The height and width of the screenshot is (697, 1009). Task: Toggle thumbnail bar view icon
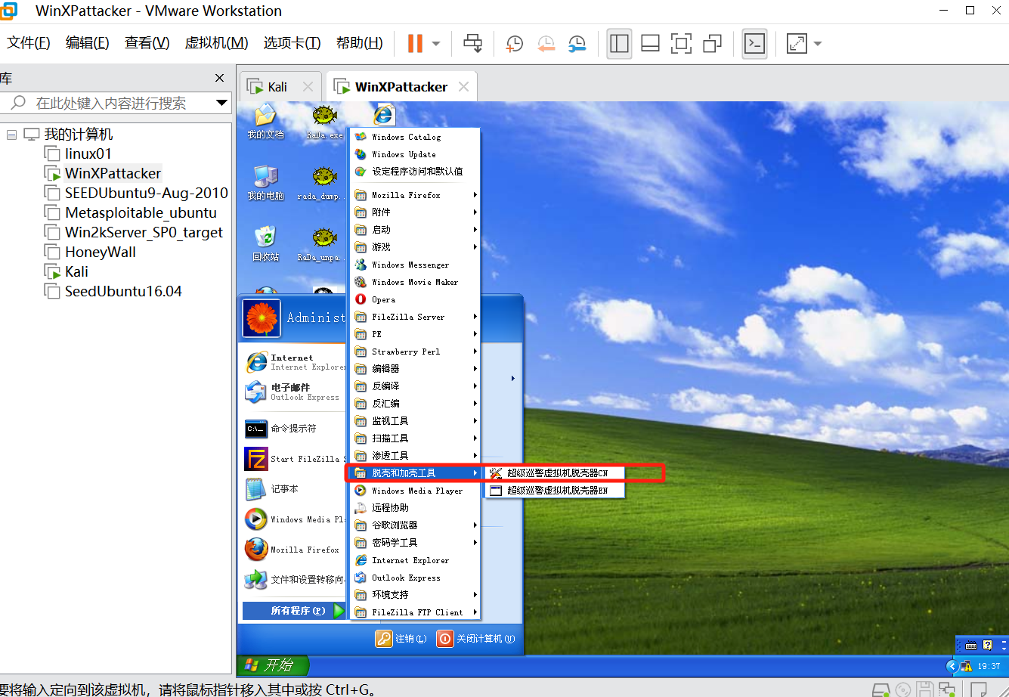(x=650, y=44)
